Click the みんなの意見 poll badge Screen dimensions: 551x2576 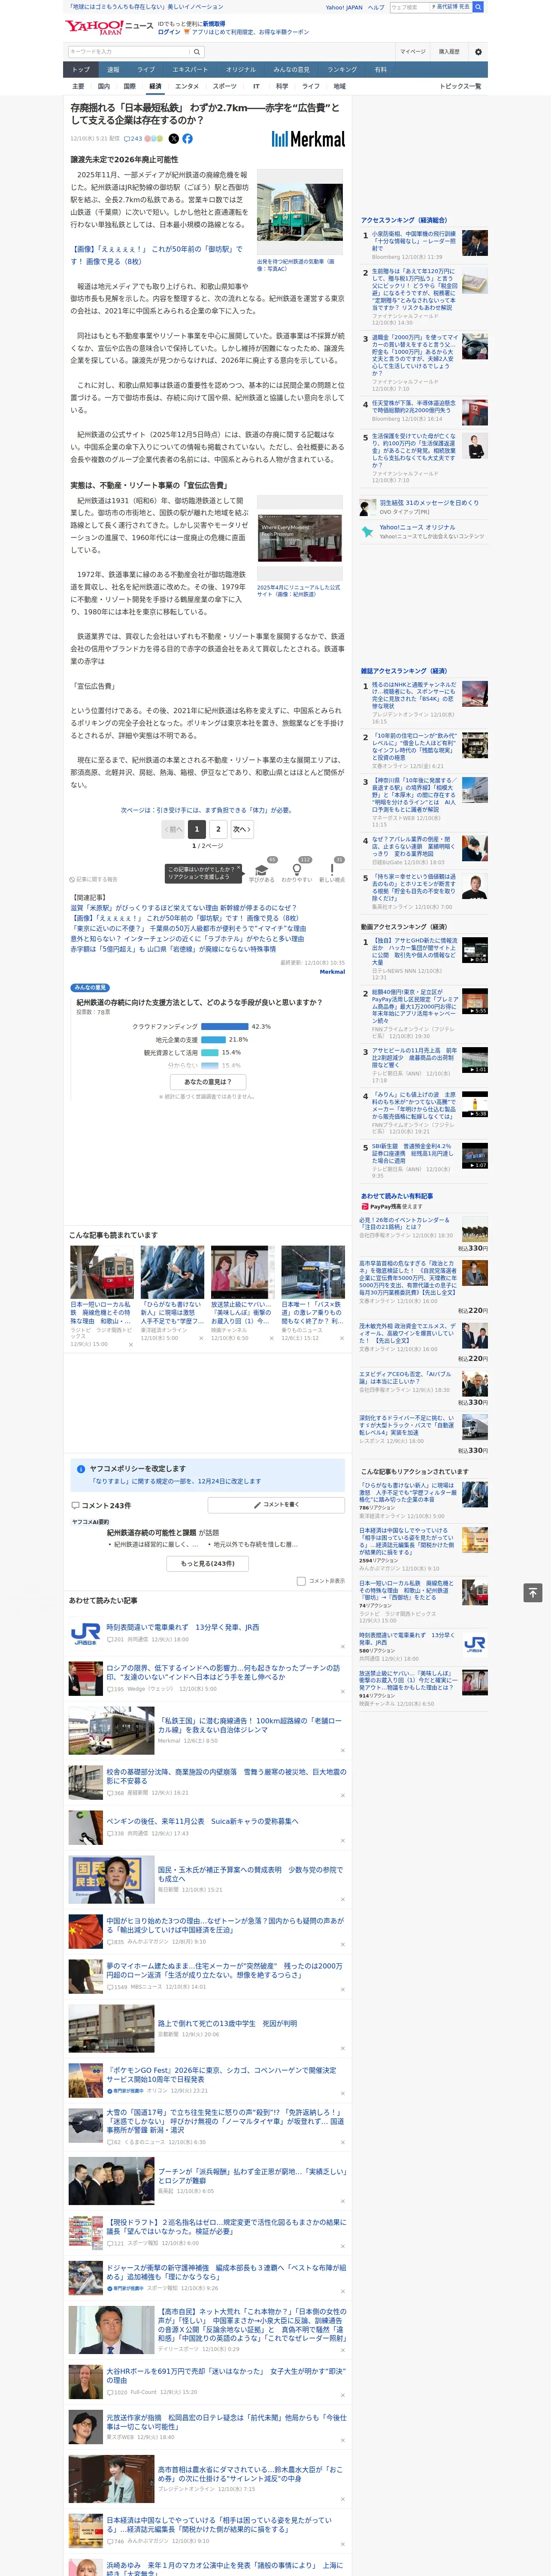point(90,987)
